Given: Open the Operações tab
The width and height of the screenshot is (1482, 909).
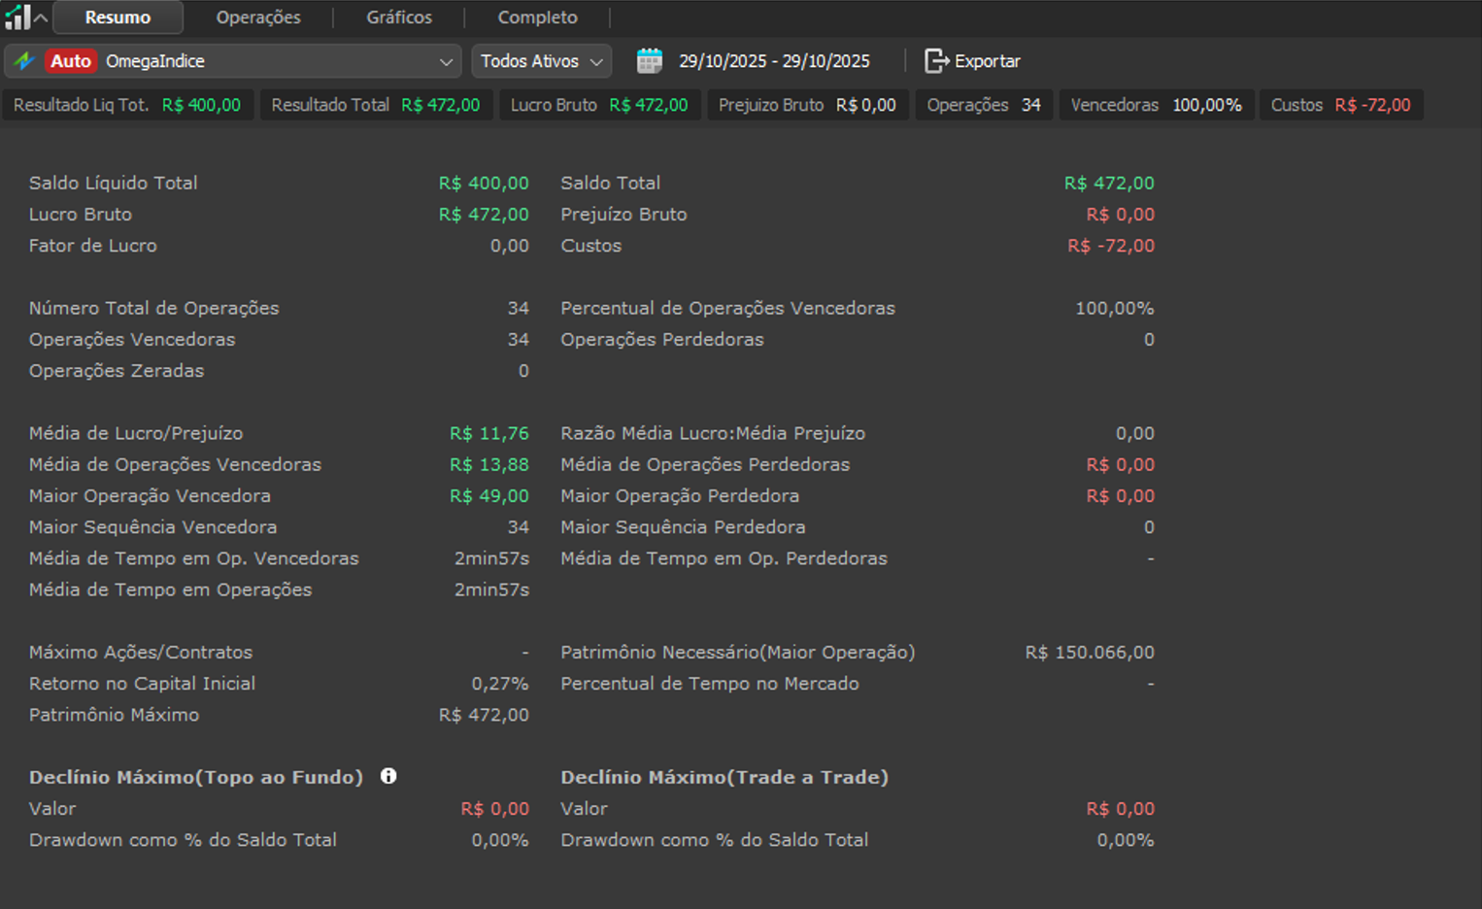Looking at the screenshot, I should [258, 17].
